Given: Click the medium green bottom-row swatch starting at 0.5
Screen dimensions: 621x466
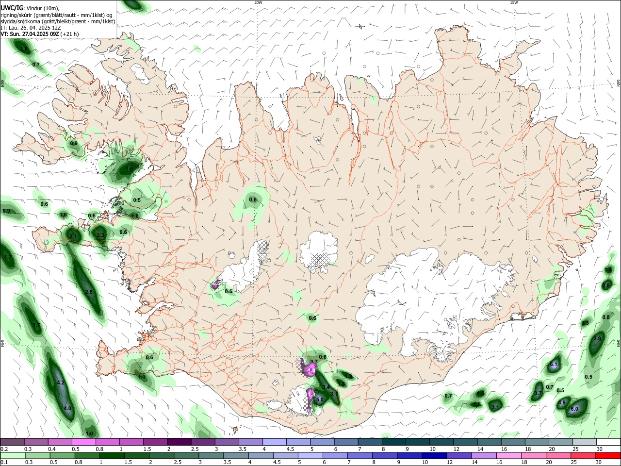Looking at the screenshot, I should point(63,456).
